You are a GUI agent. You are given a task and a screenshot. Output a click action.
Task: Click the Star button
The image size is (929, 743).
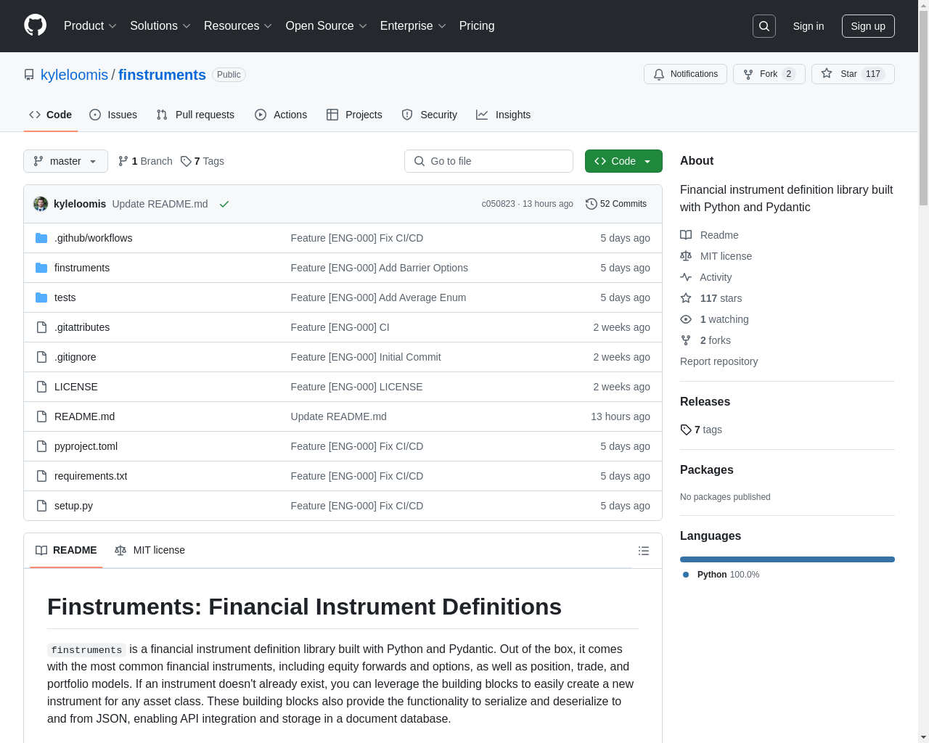coord(853,74)
